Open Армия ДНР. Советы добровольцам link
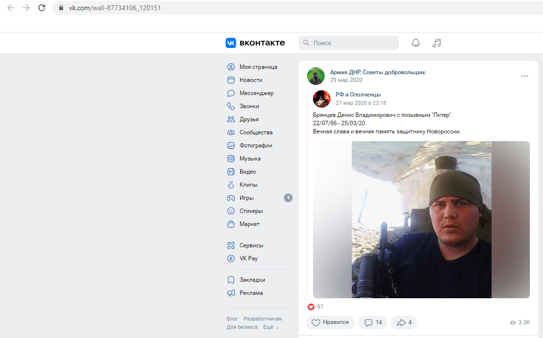Image resolution: width=543 pixels, height=338 pixels. click(x=378, y=72)
